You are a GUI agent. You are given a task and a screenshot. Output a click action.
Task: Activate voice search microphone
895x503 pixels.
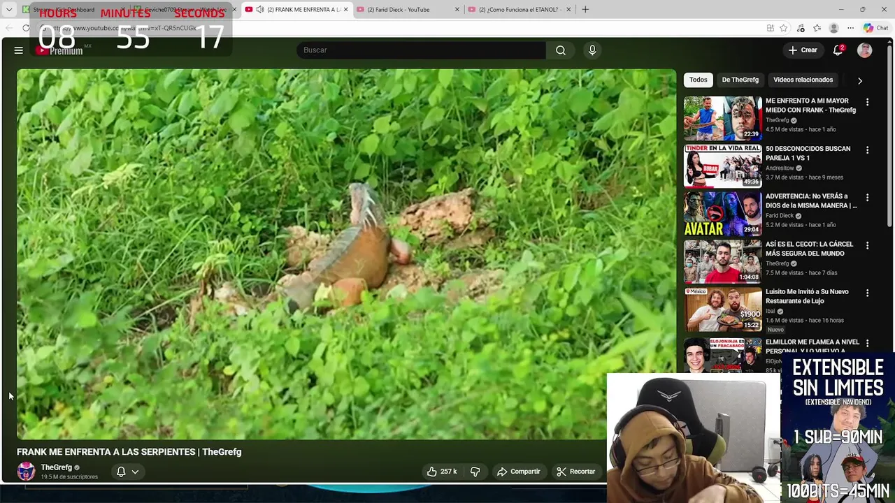click(592, 50)
